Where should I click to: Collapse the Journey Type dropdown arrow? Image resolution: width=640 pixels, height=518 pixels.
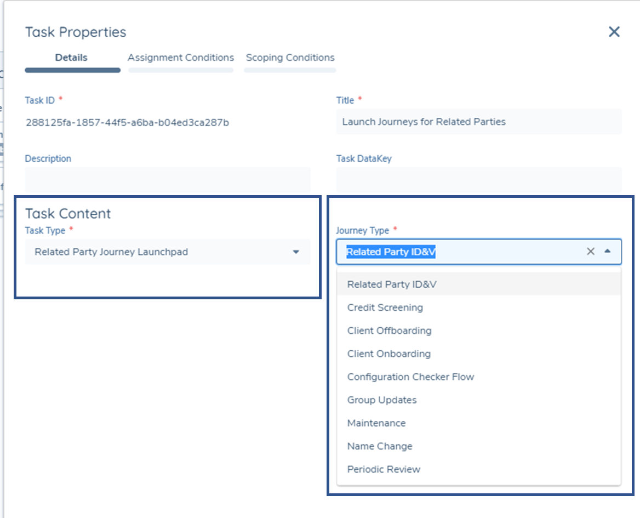[607, 252]
